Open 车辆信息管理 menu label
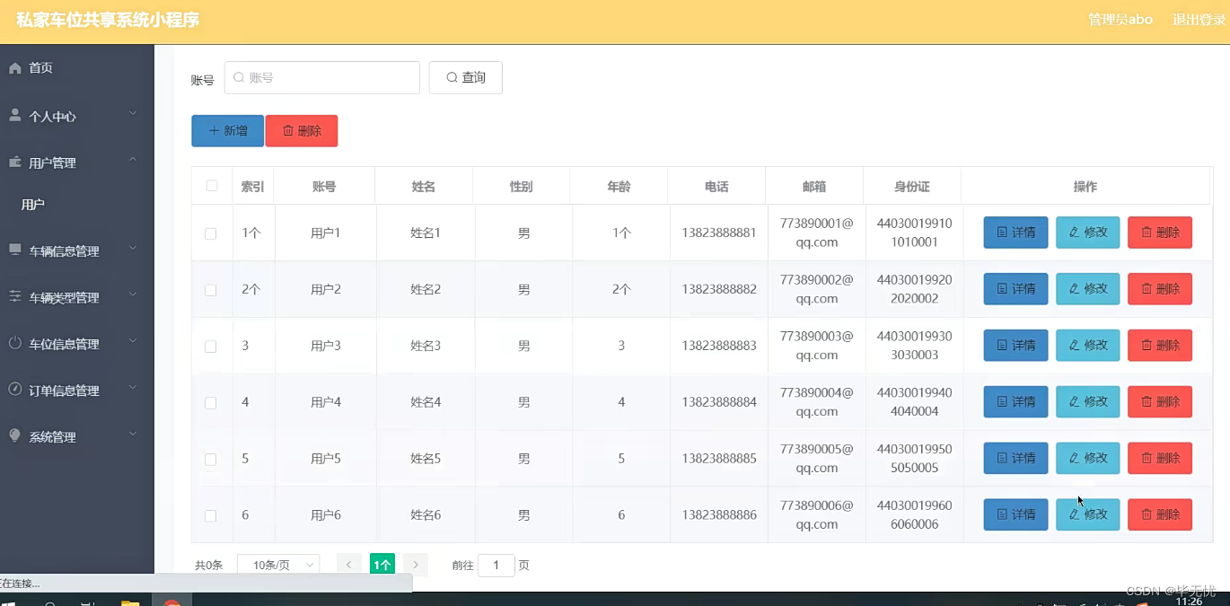 click(64, 251)
